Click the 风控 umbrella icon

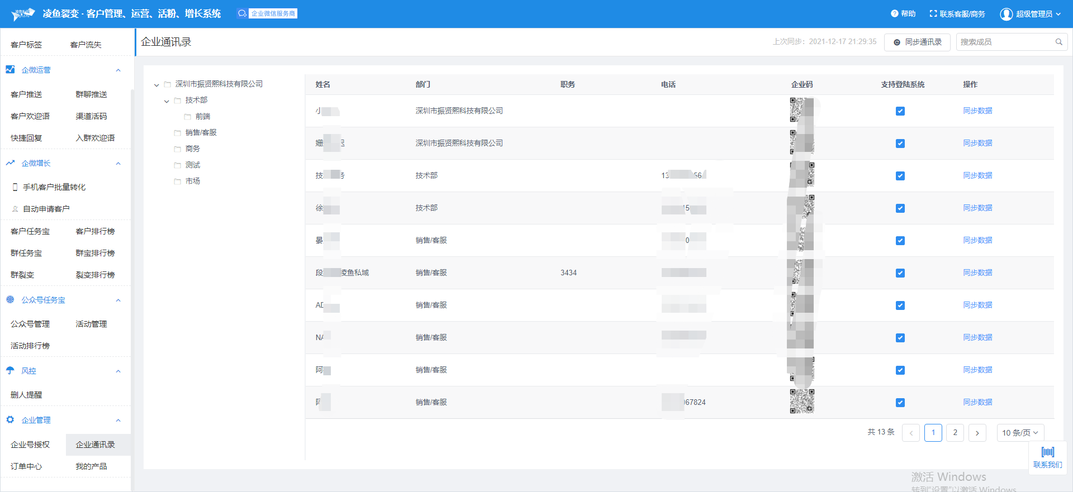pos(10,370)
